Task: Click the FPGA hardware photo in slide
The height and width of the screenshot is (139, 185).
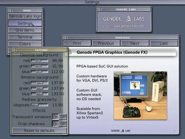Action: point(140,96)
